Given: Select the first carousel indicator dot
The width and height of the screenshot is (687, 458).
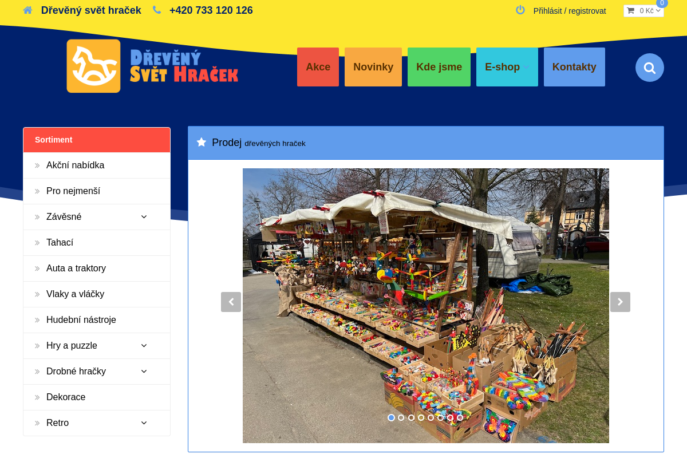Looking at the screenshot, I should coord(391,418).
